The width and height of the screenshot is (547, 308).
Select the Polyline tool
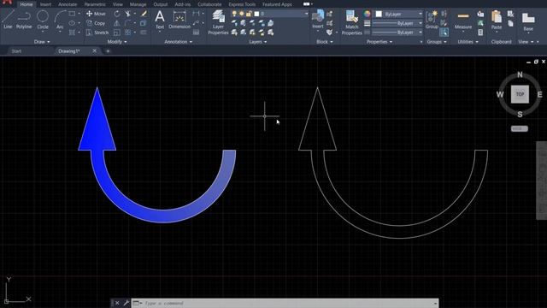24,20
